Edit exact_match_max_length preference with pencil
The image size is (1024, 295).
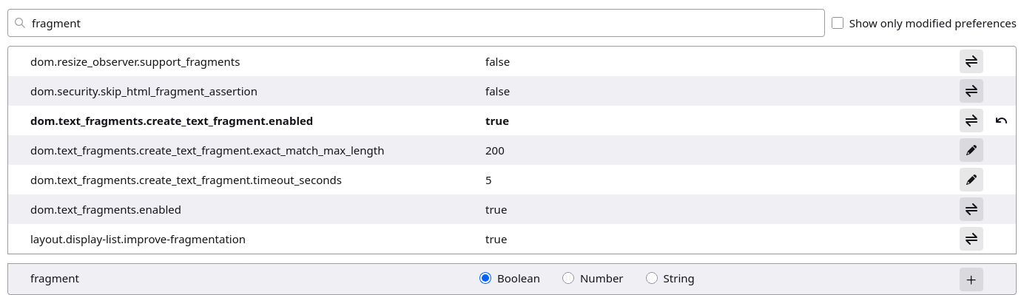click(x=971, y=150)
